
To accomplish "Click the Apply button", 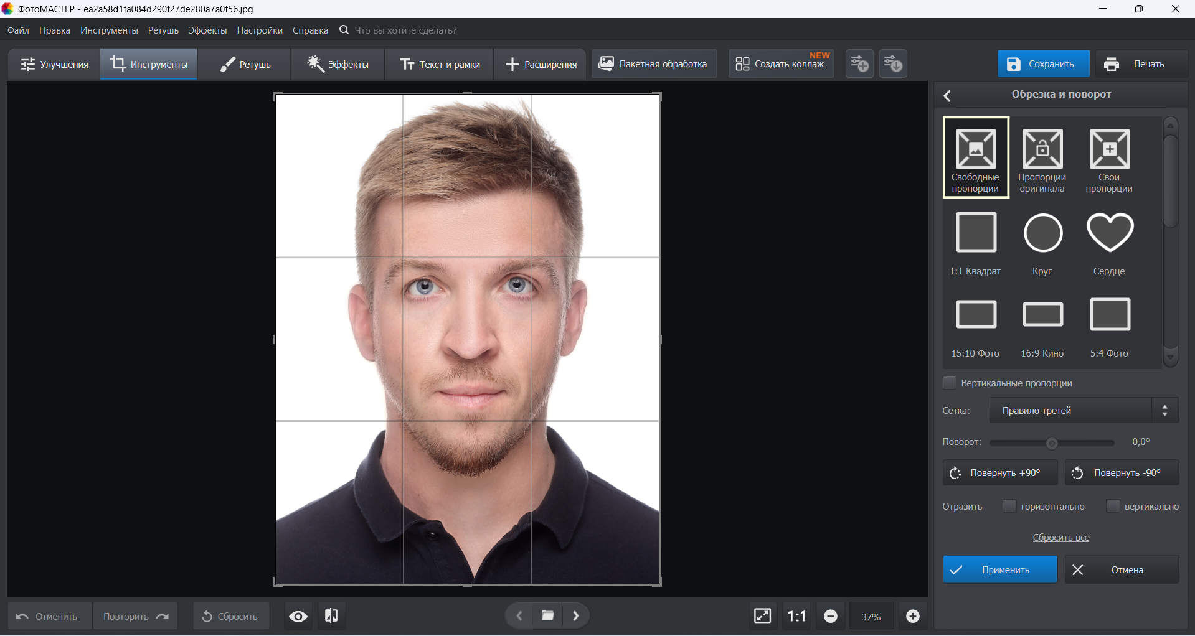I will 999,570.
